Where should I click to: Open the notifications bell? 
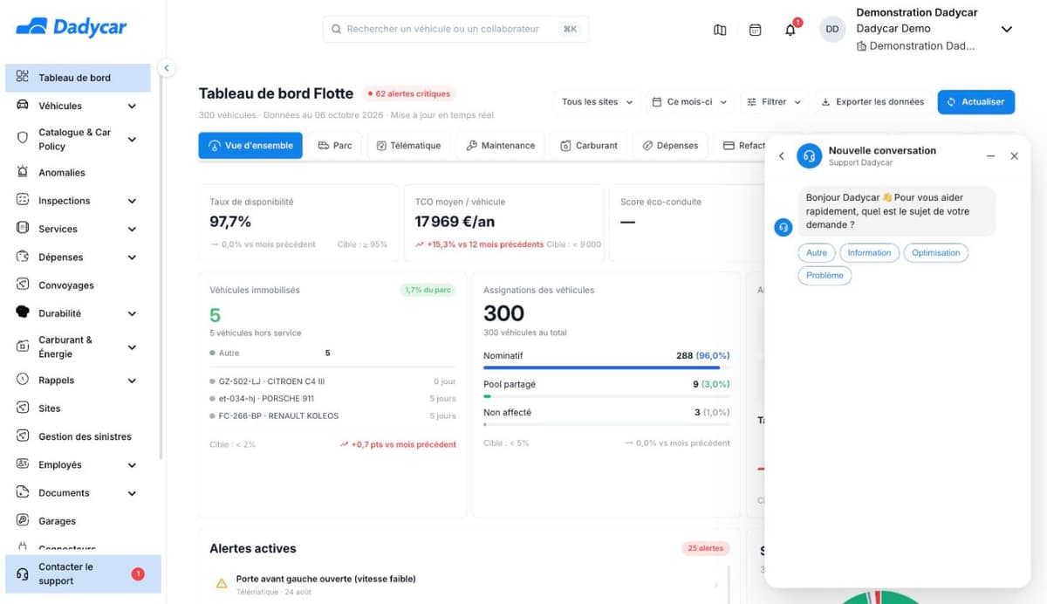[x=790, y=30]
